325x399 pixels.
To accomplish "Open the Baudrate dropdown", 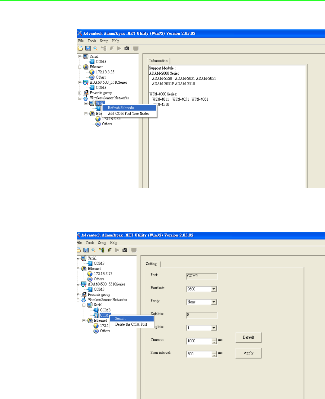I will click(214, 289).
